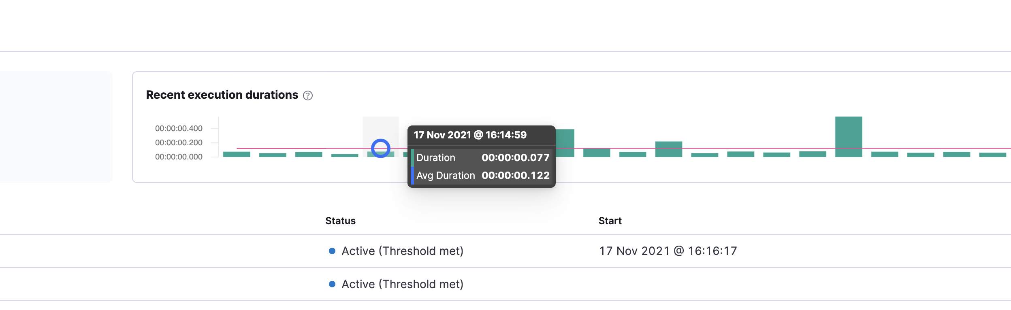The width and height of the screenshot is (1011, 310).
Task: Click the Recent execution durations heading
Action: (222, 95)
